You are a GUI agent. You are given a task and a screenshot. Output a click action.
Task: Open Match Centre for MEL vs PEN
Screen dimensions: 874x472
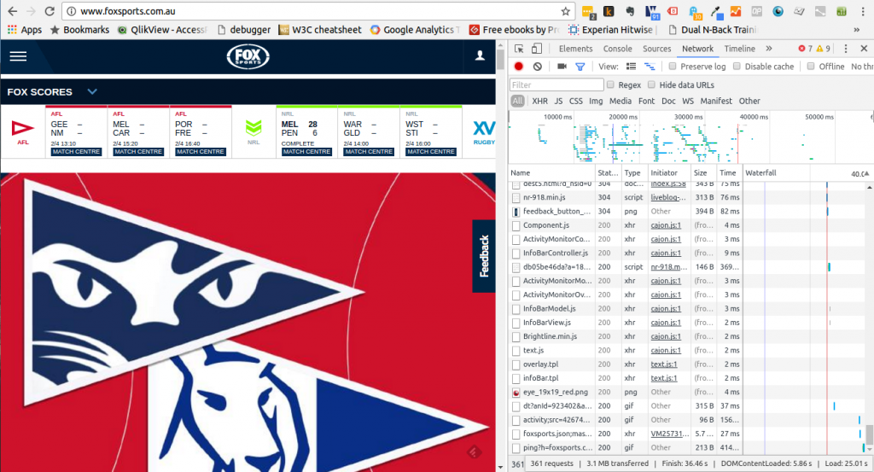pos(306,152)
